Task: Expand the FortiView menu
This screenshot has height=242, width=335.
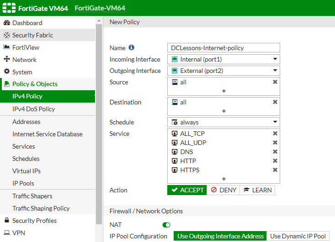Action: (48, 47)
